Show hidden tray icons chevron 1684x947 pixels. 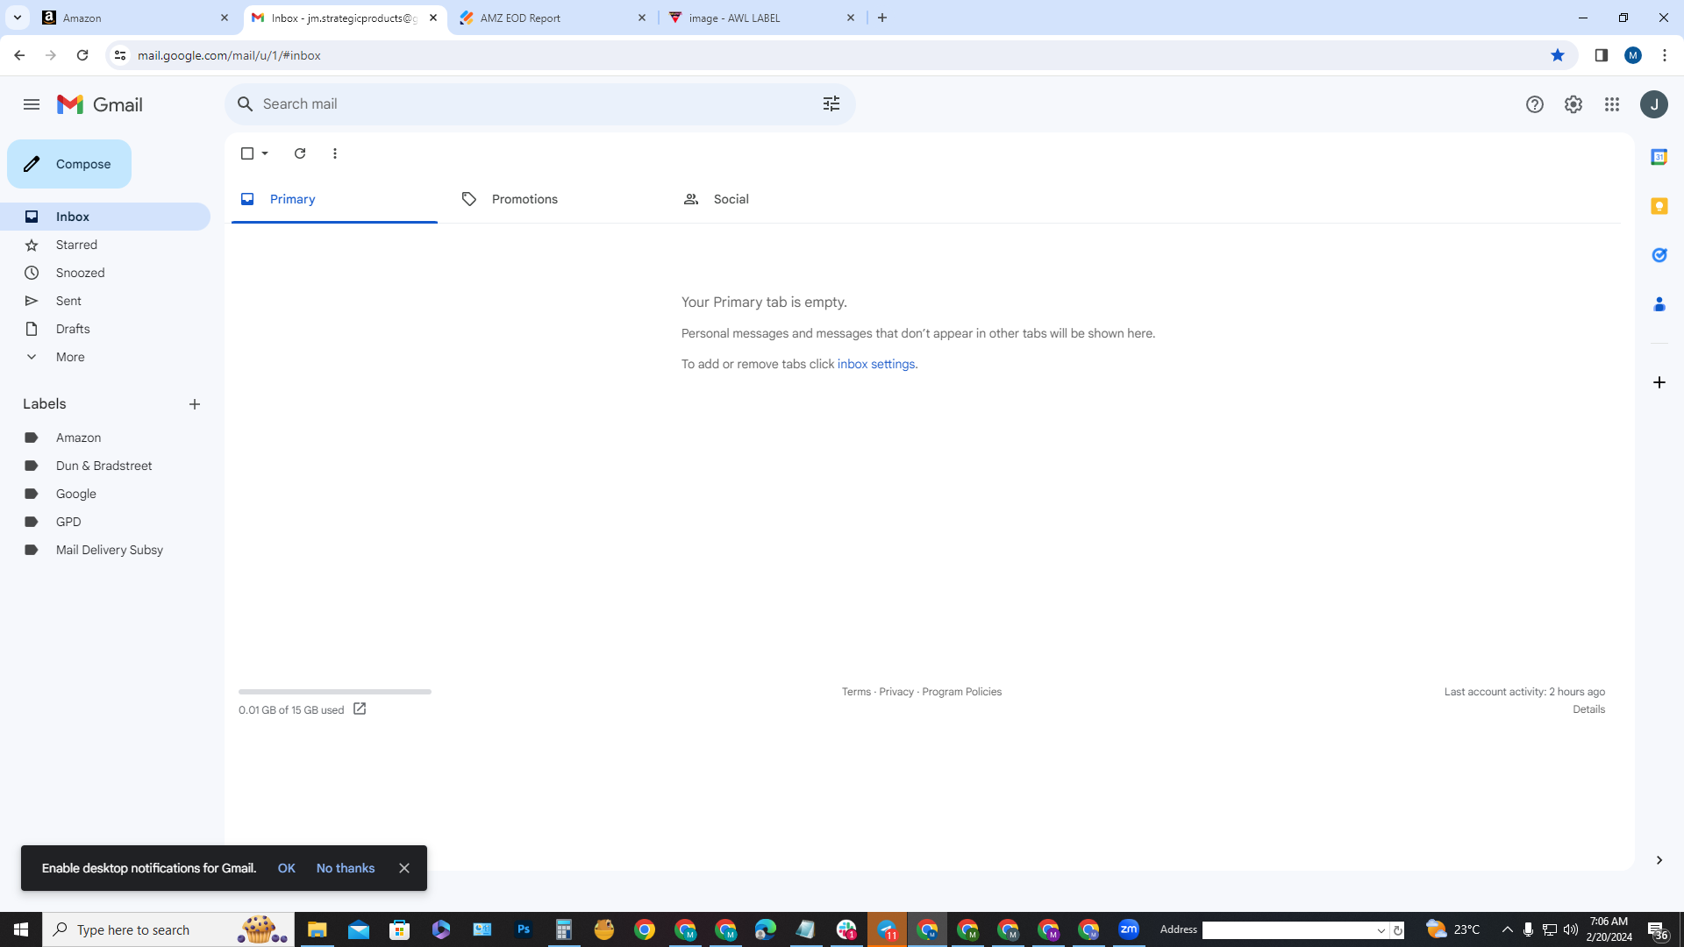[1507, 929]
